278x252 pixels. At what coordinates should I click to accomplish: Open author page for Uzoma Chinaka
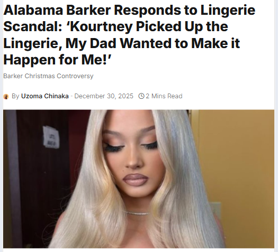point(45,96)
